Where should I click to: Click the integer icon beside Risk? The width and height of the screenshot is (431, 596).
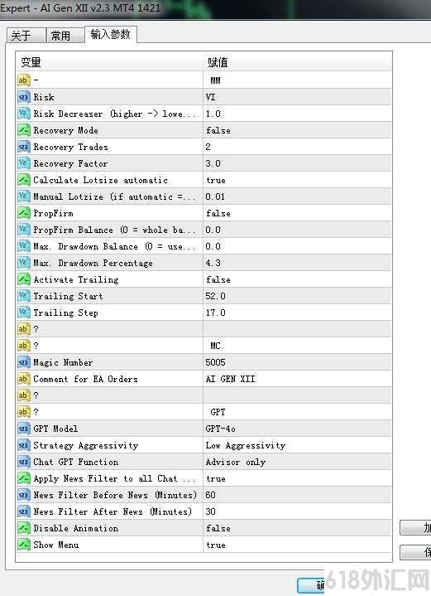23,97
